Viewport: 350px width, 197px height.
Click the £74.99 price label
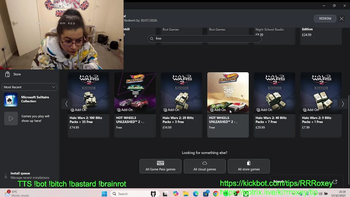[74, 128]
